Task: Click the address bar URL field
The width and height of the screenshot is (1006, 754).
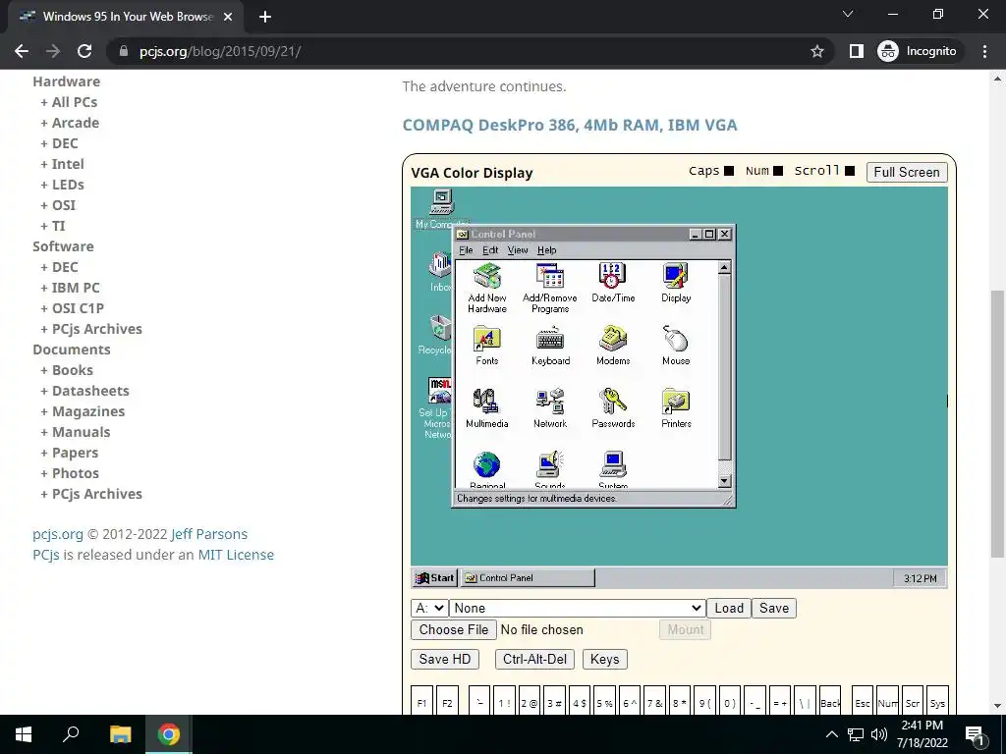Action: 469,51
